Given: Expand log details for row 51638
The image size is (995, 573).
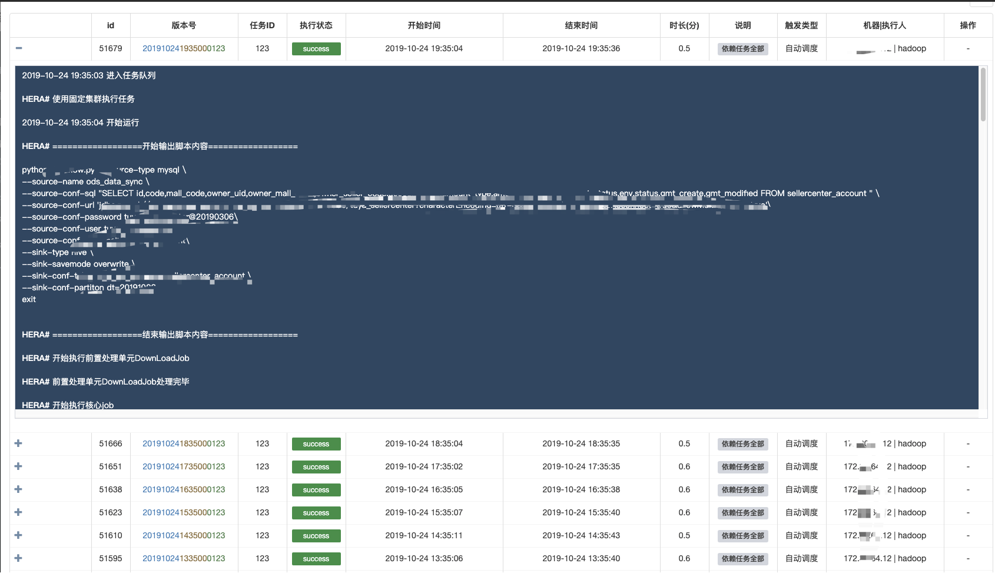Looking at the screenshot, I should 18,489.
